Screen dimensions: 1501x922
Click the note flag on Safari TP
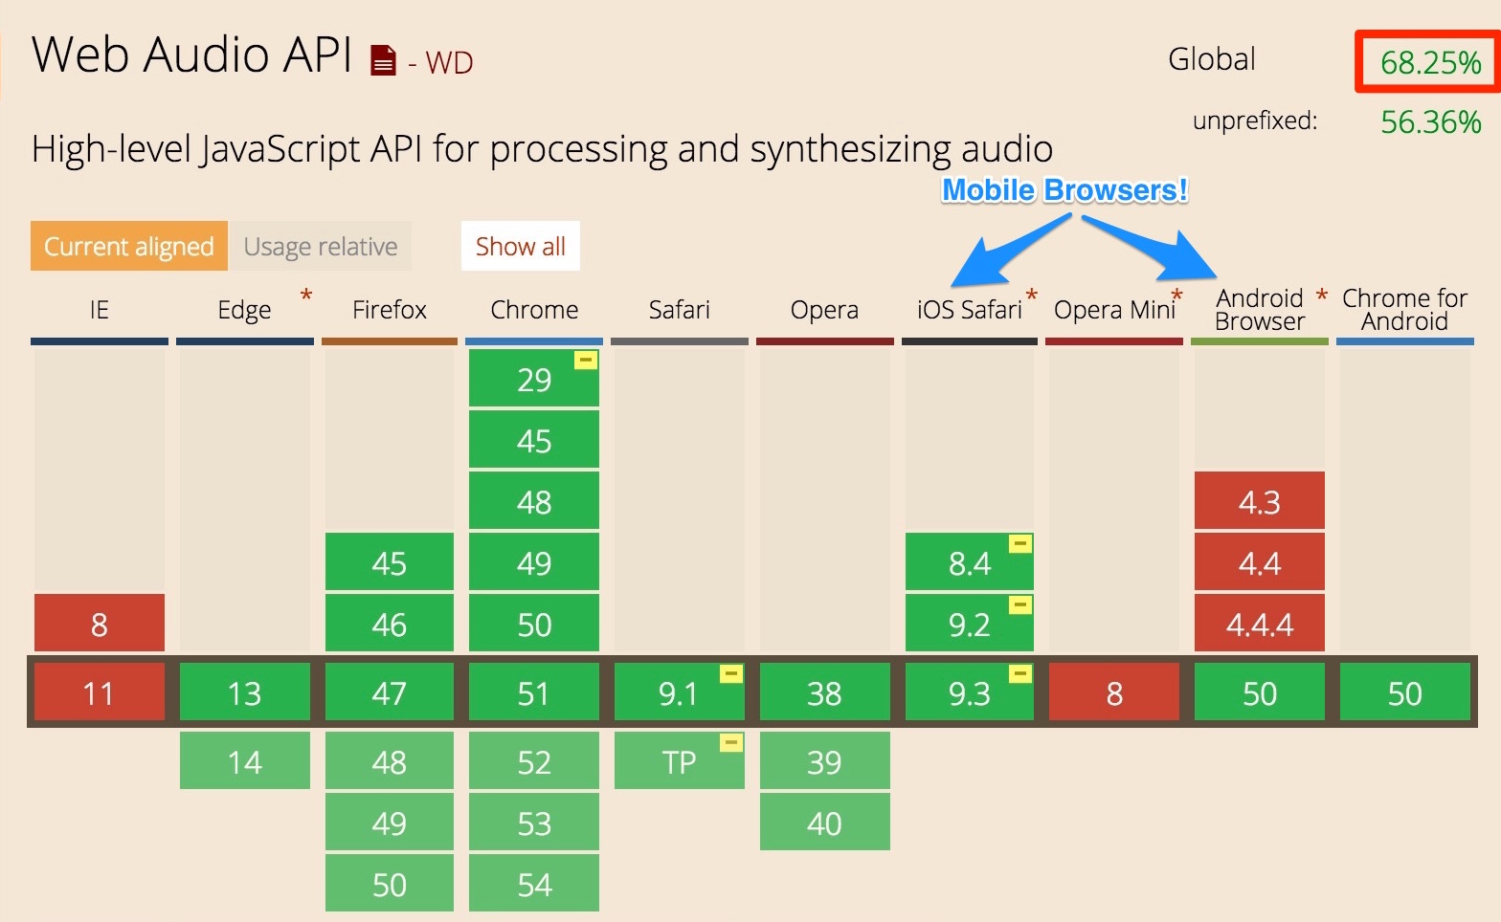coord(731,743)
